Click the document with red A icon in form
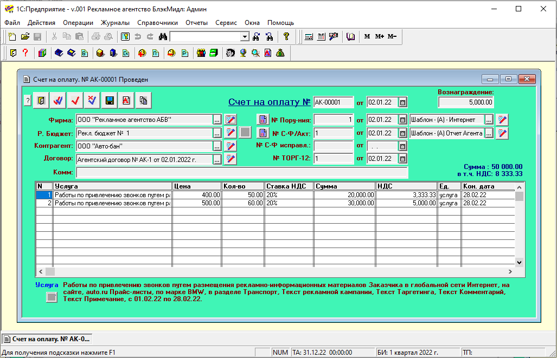Viewport: 557px width, 358px height. (126, 101)
